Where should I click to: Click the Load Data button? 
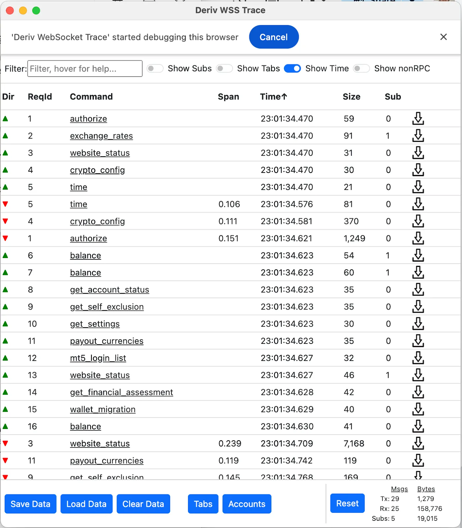click(x=86, y=504)
